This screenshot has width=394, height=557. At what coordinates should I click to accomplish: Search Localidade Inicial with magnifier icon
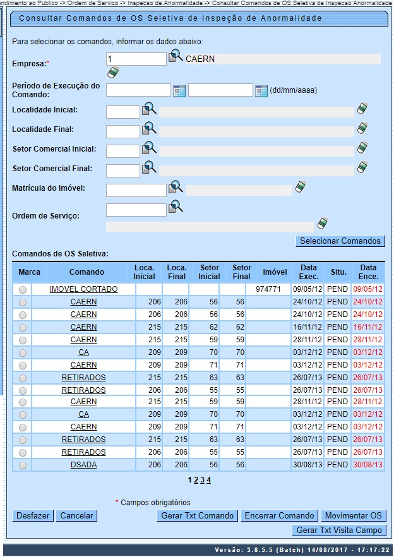pyautogui.click(x=149, y=110)
